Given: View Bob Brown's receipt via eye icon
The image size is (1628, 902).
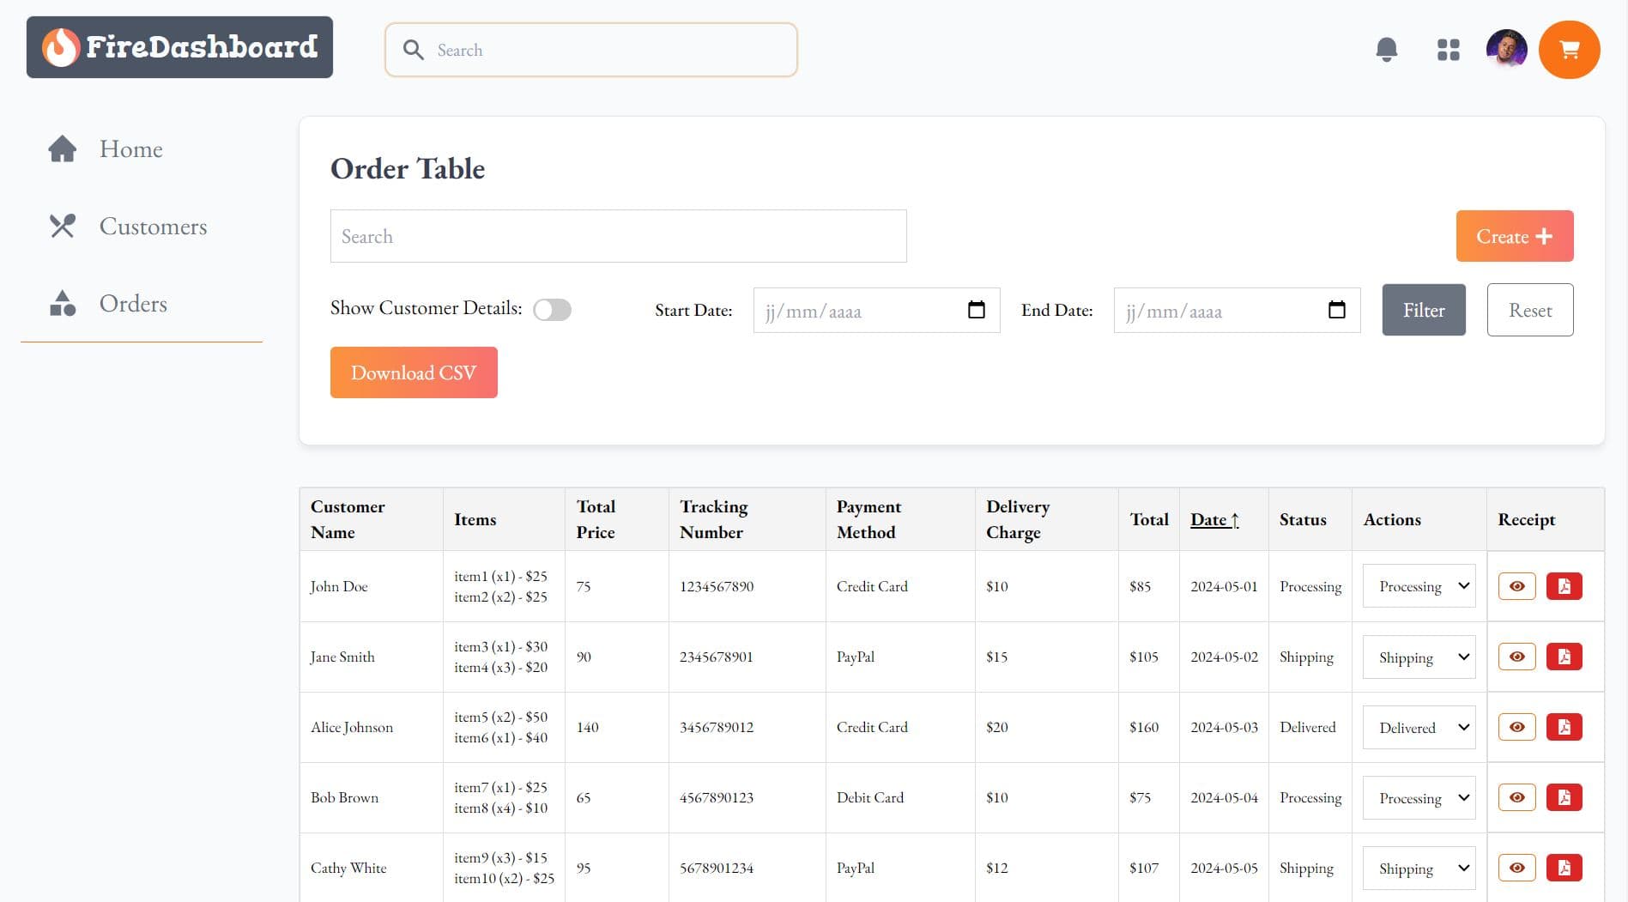Looking at the screenshot, I should (x=1516, y=797).
